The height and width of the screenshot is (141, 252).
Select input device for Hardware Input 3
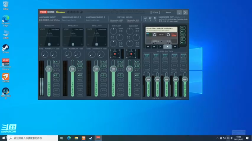coord(93,20)
